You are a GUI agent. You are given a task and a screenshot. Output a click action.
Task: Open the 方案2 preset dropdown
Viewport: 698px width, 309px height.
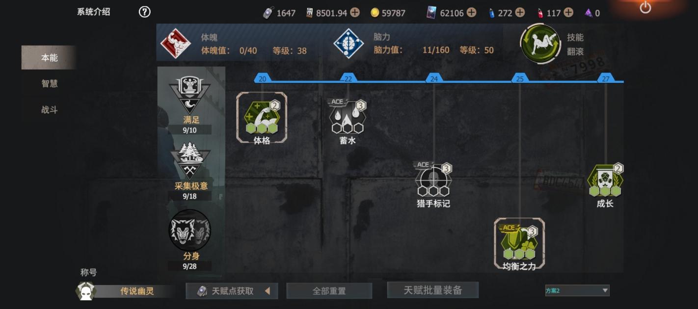tap(577, 290)
